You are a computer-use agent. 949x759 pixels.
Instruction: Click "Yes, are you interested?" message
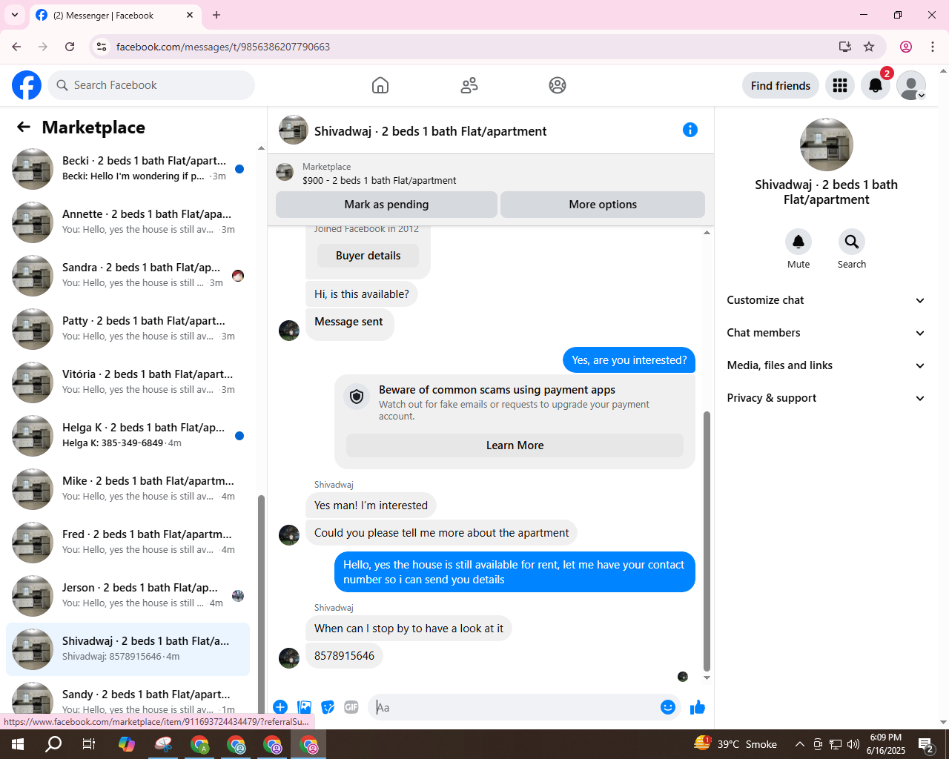coord(629,360)
